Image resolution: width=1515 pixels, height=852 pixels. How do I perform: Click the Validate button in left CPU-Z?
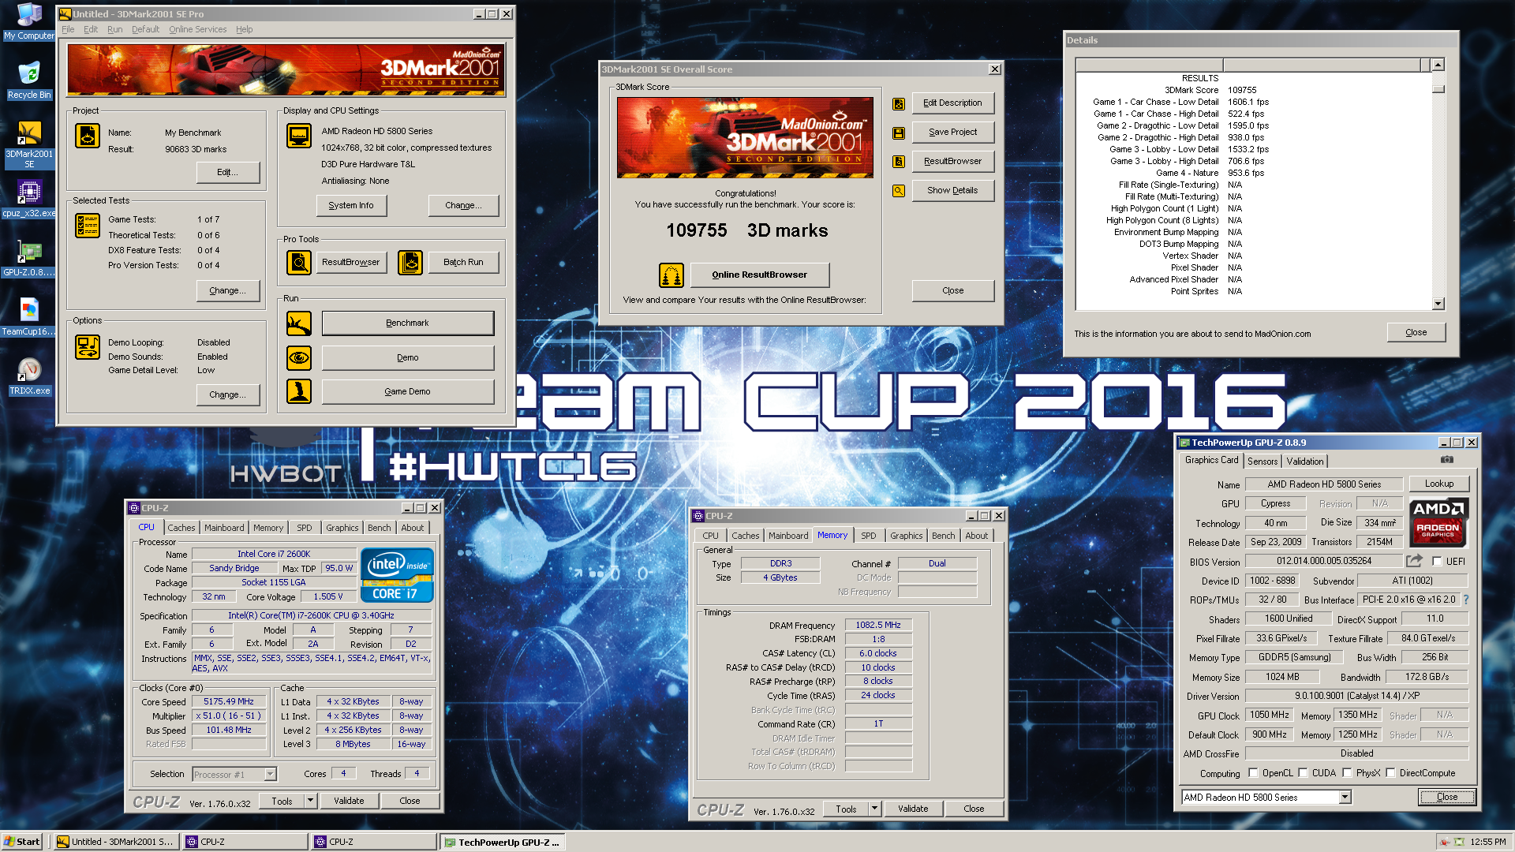click(349, 801)
